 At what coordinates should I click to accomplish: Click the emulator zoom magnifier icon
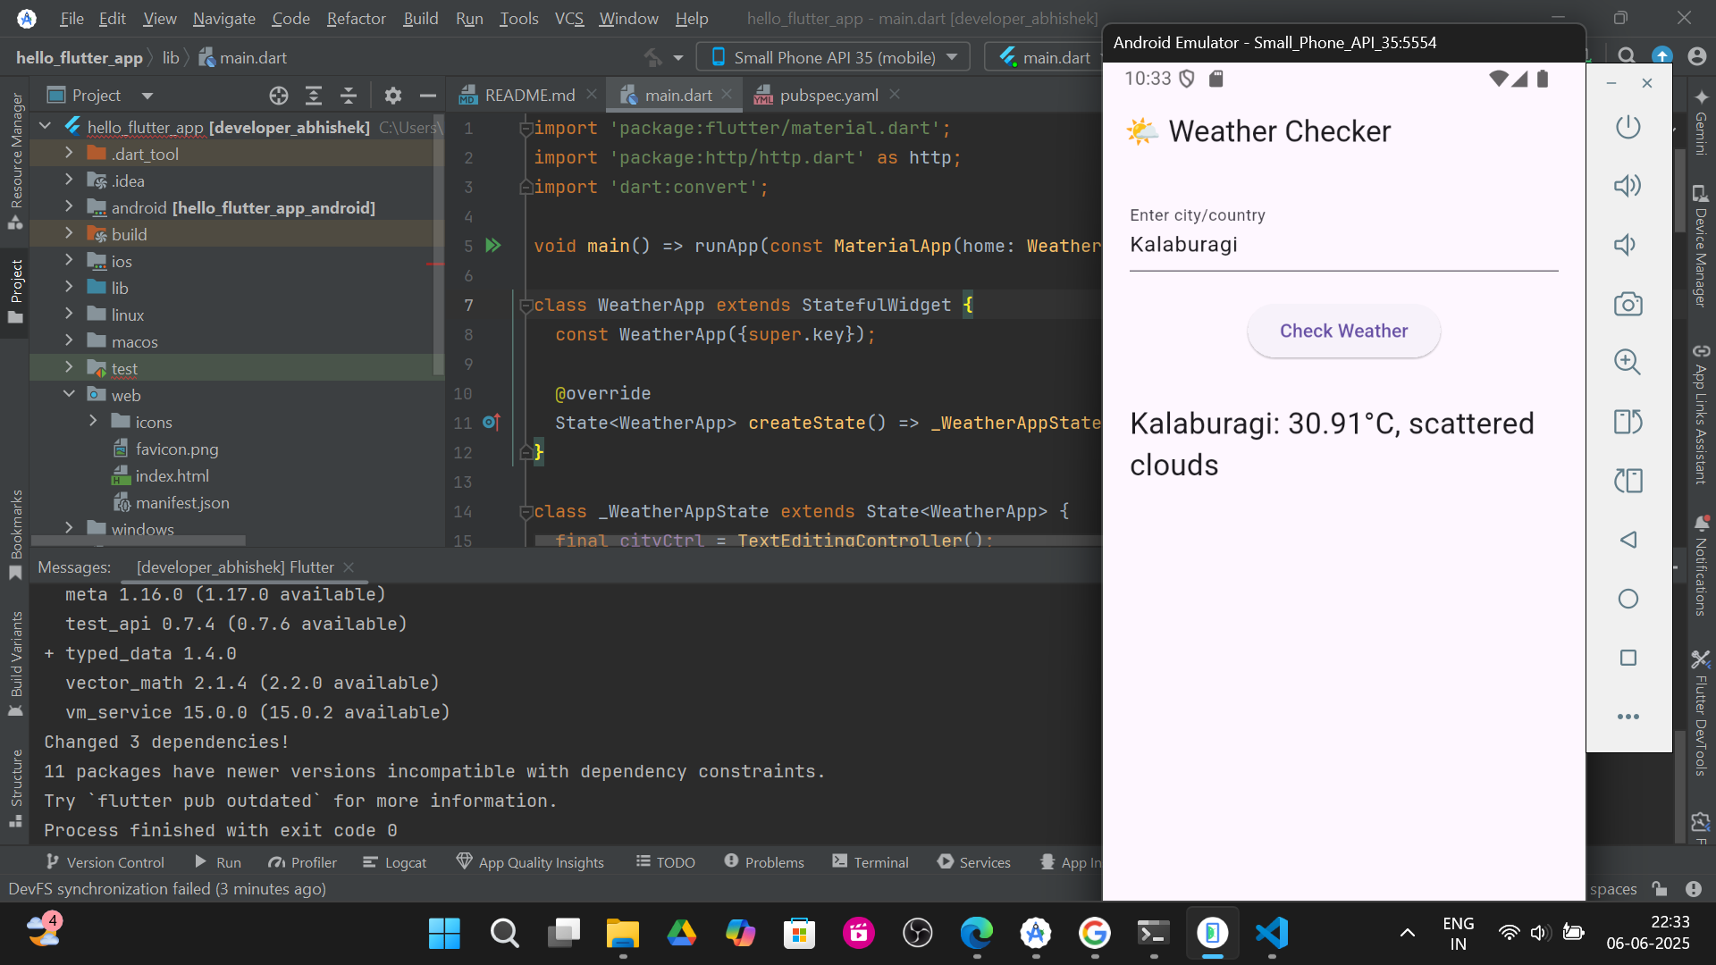1628,362
